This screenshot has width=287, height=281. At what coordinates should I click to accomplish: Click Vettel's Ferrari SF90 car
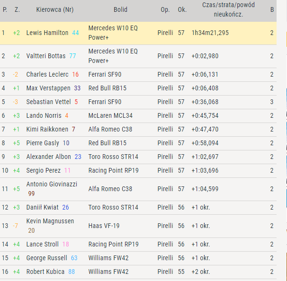(x=105, y=102)
